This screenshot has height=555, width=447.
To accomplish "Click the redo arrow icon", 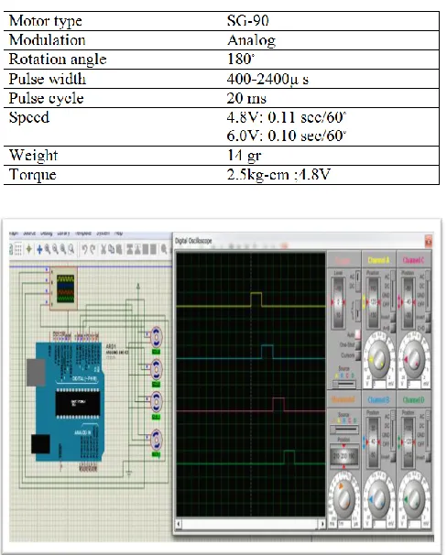I will (x=93, y=249).
